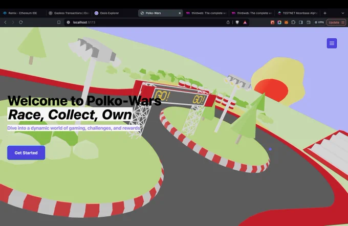
Task: Click the red extension icon in toolbar
Action: coord(272,22)
